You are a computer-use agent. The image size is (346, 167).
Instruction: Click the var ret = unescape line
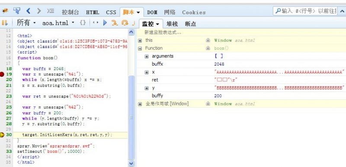tap(67, 96)
